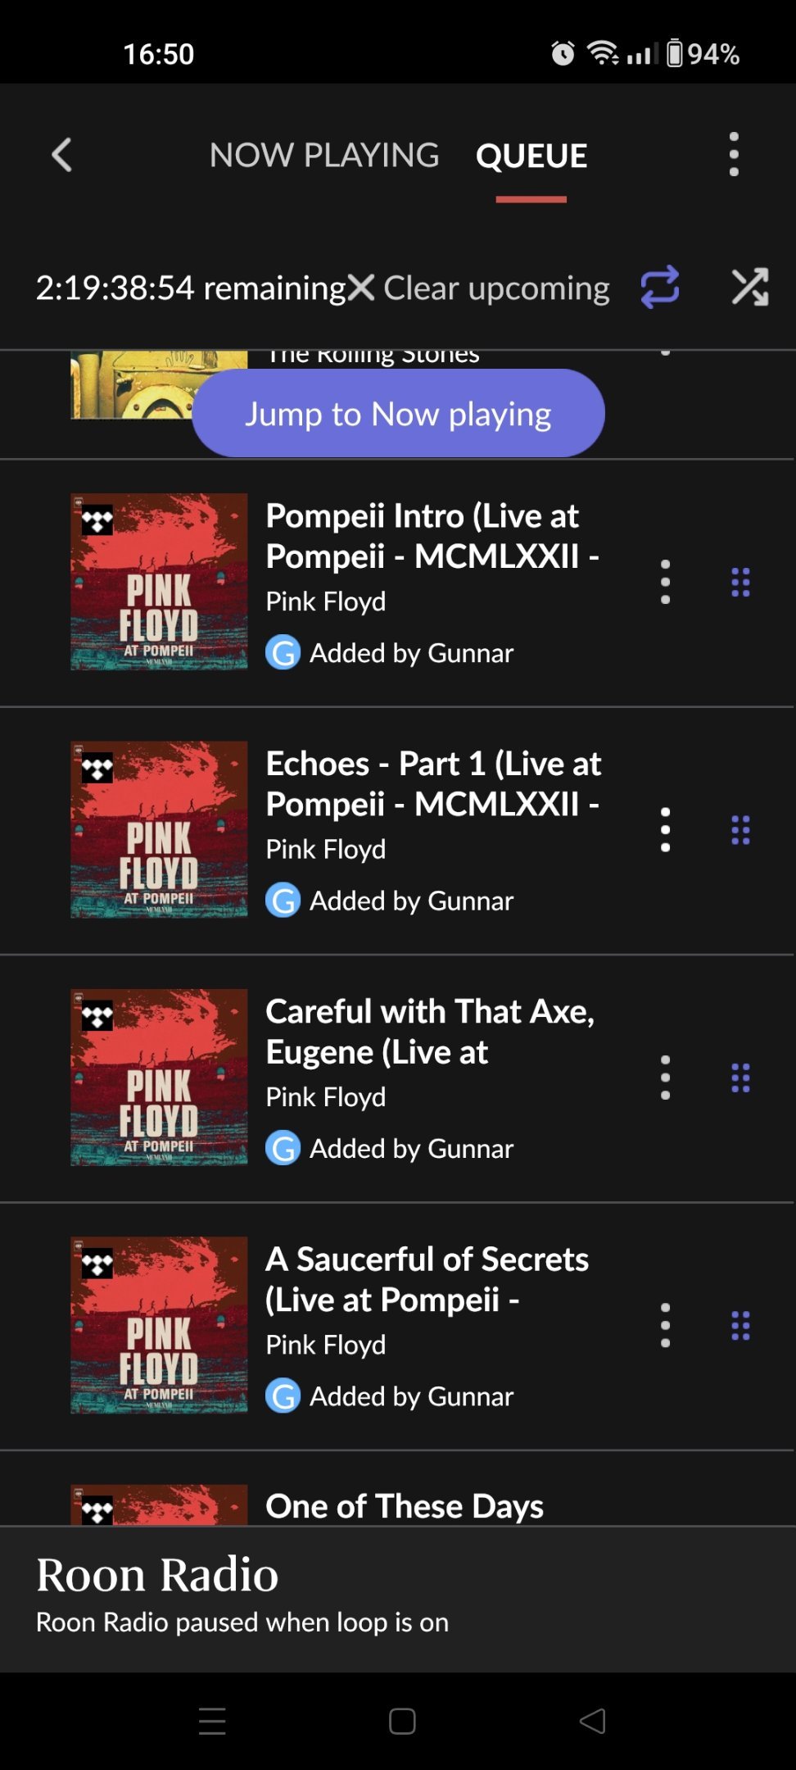
Task: Select Echoes Part 1 album cover thumbnail
Action: tap(159, 829)
